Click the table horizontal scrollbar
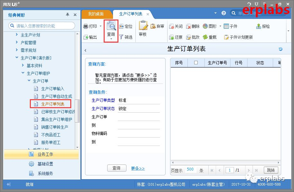 click(x=226, y=163)
